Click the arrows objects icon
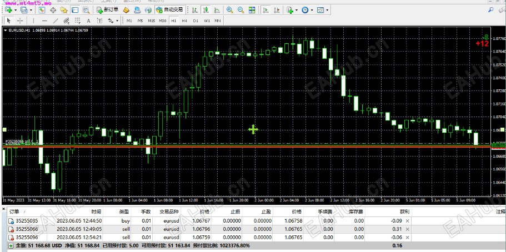The image size is (506, 252). click(111, 21)
